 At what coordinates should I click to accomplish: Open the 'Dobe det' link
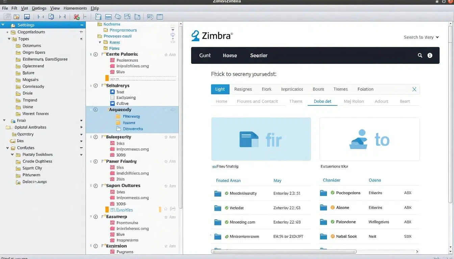click(x=322, y=101)
